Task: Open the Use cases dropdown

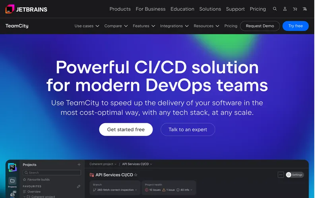Action: tap(87, 26)
